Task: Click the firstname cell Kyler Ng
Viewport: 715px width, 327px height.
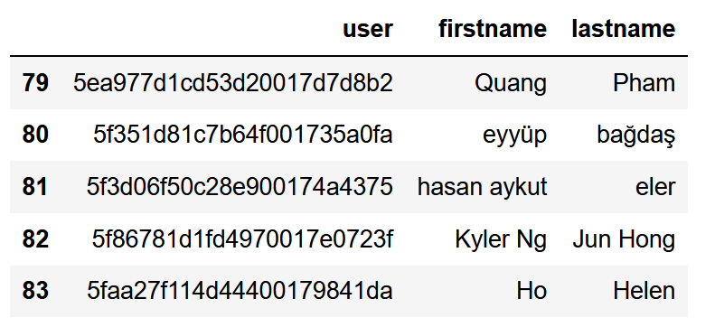Action: point(501,240)
